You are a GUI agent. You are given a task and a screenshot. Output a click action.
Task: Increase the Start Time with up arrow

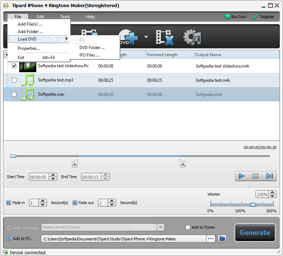53,175
